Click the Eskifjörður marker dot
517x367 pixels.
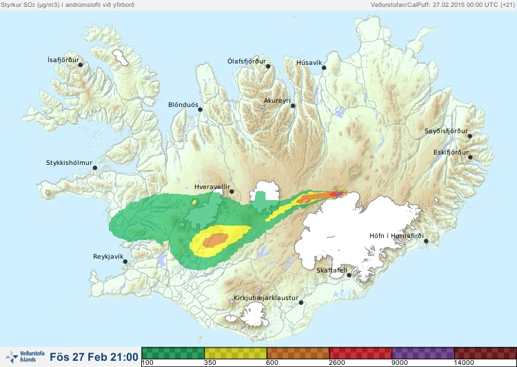coord(470,157)
